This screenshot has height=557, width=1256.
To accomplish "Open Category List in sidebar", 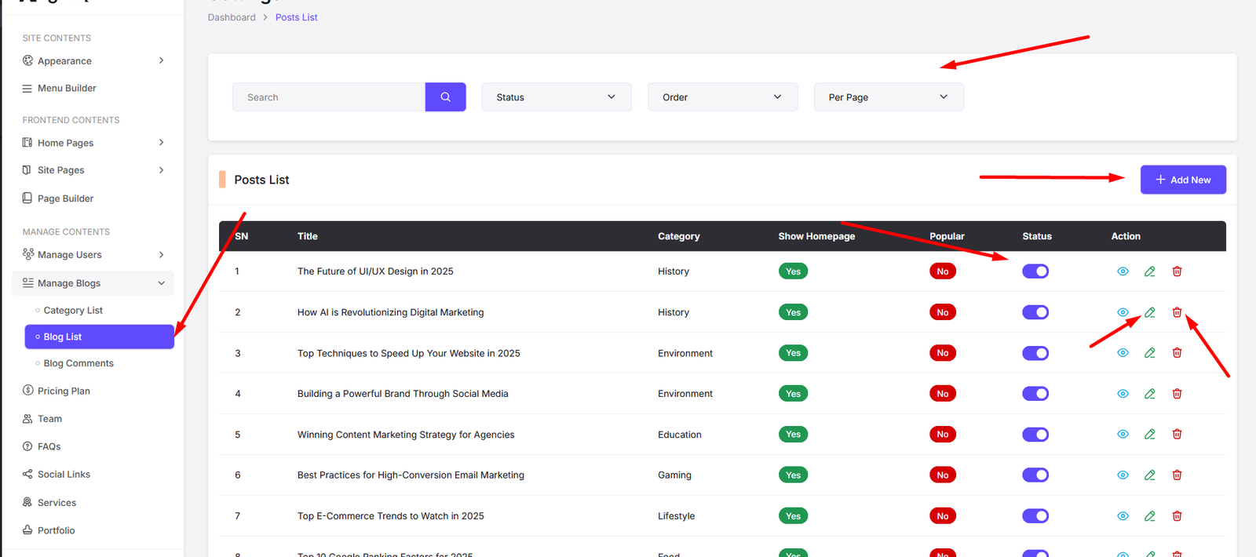I will pyautogui.click(x=73, y=311).
